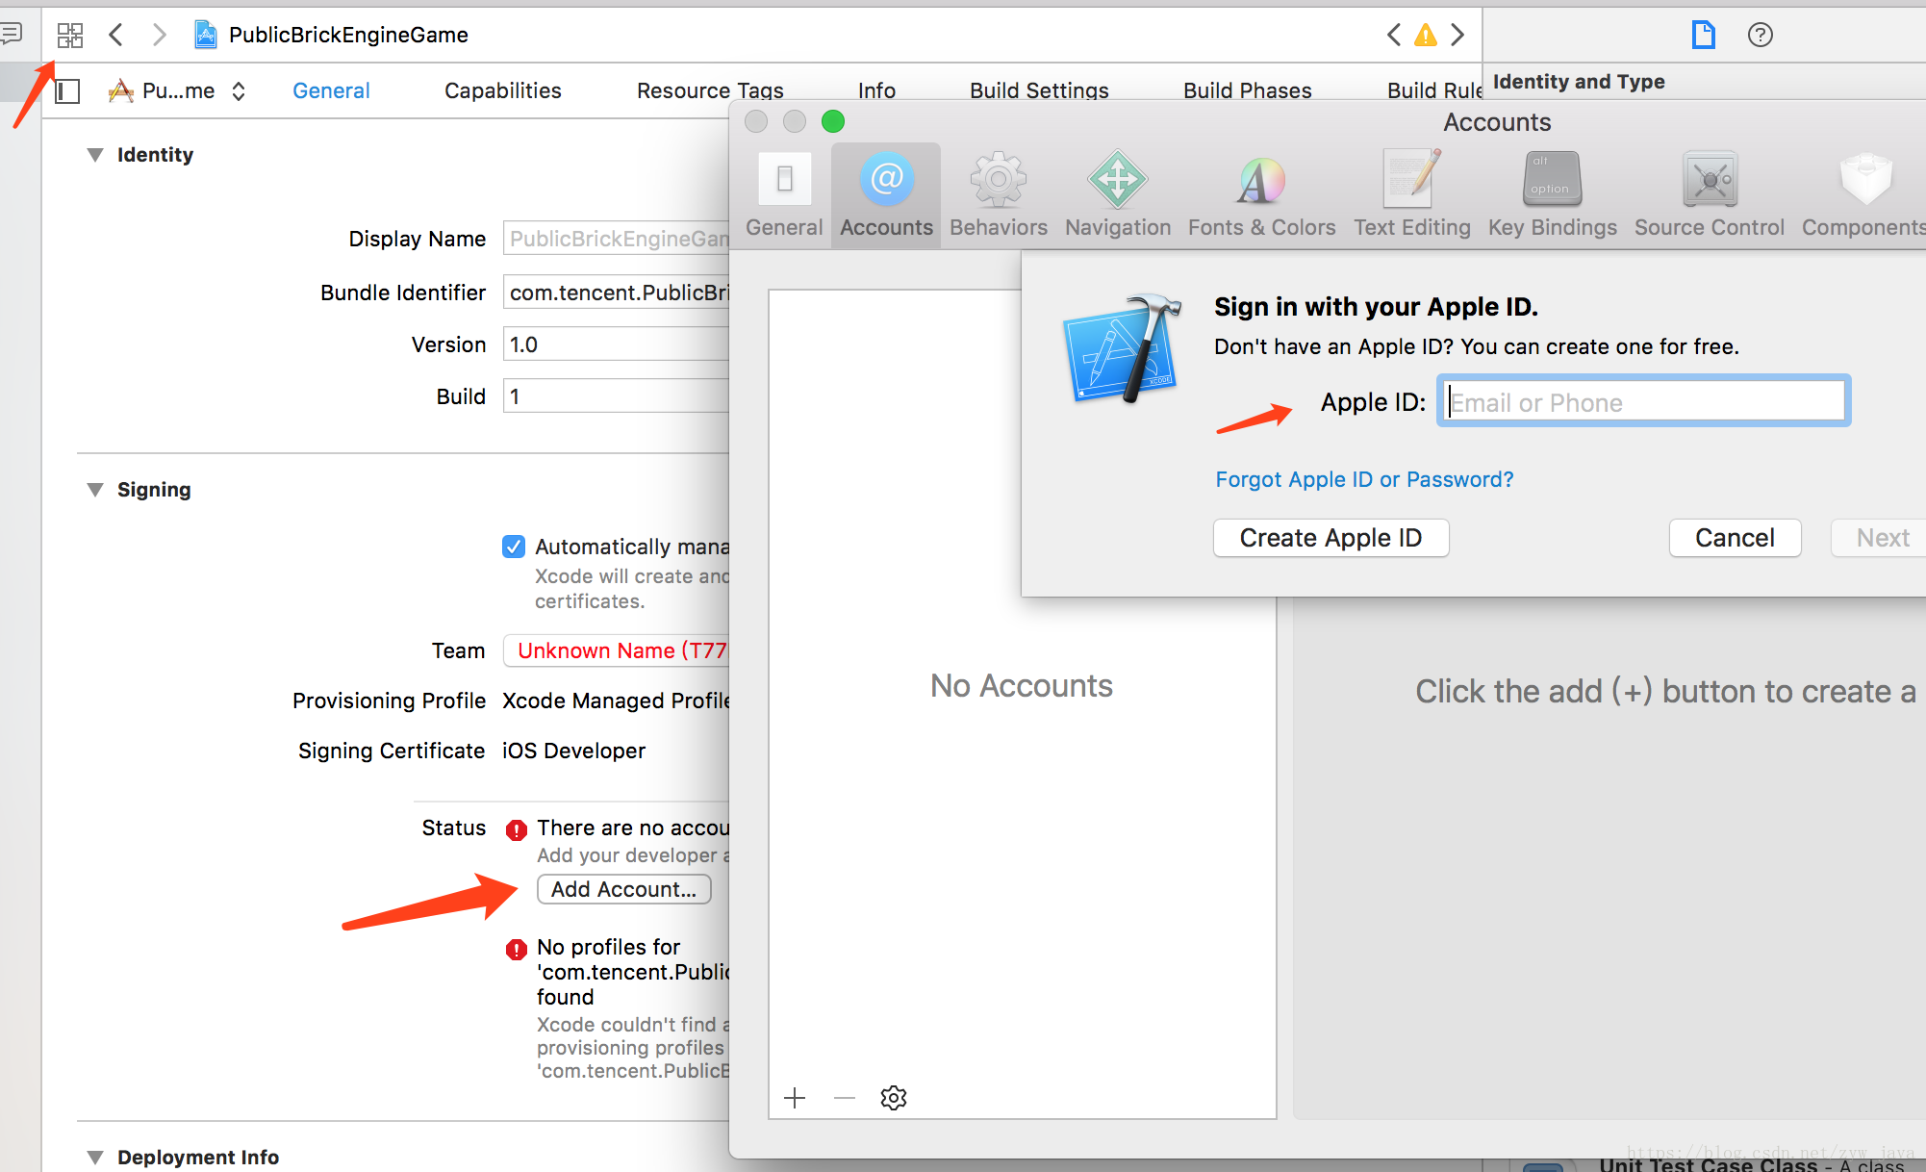Toggle the project targets list sidebar
The image size is (1926, 1172).
tap(67, 91)
